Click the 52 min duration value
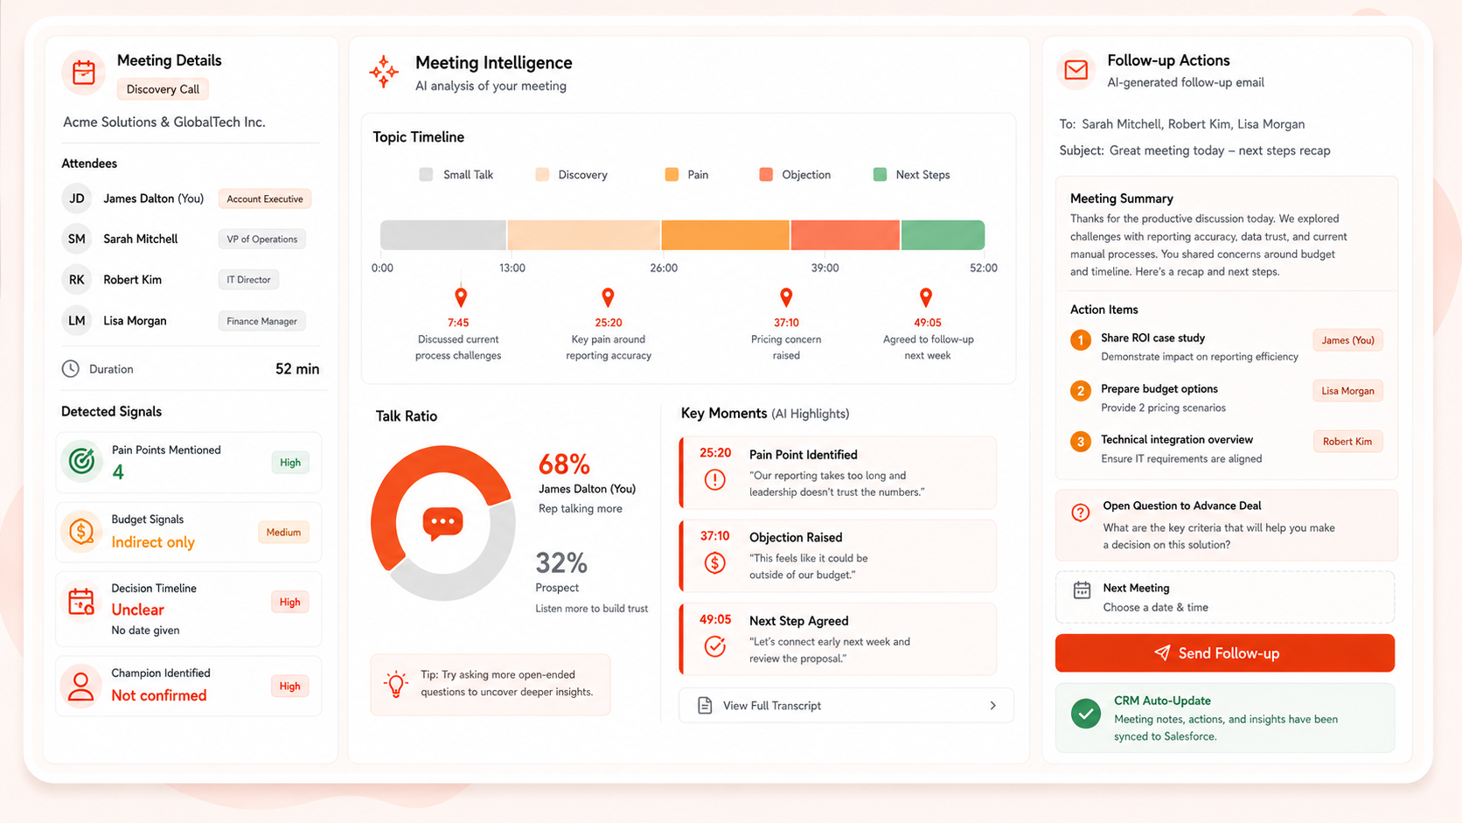1462x823 pixels. point(297,369)
